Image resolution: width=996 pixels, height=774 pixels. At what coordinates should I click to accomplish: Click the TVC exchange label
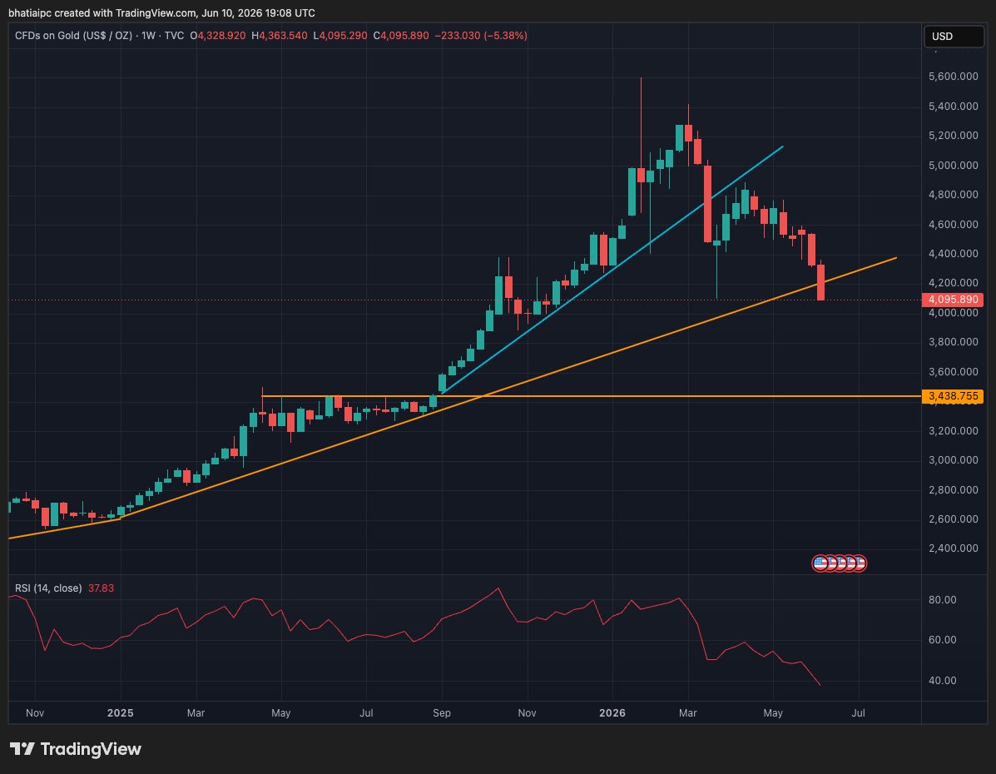[x=174, y=36]
